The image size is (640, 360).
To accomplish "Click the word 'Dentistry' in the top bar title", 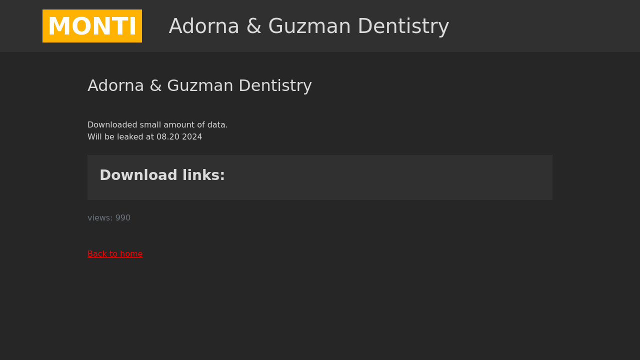I will coord(403,26).
